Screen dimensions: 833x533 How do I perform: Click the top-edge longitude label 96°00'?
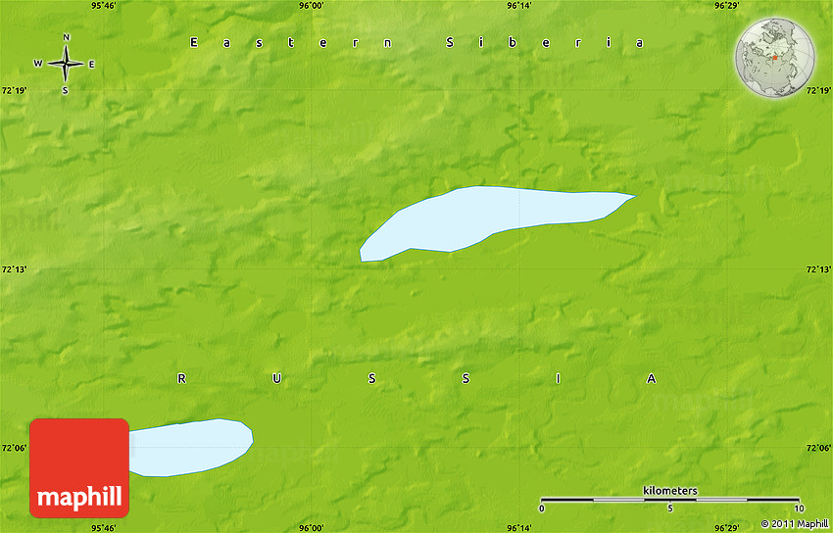312,5
